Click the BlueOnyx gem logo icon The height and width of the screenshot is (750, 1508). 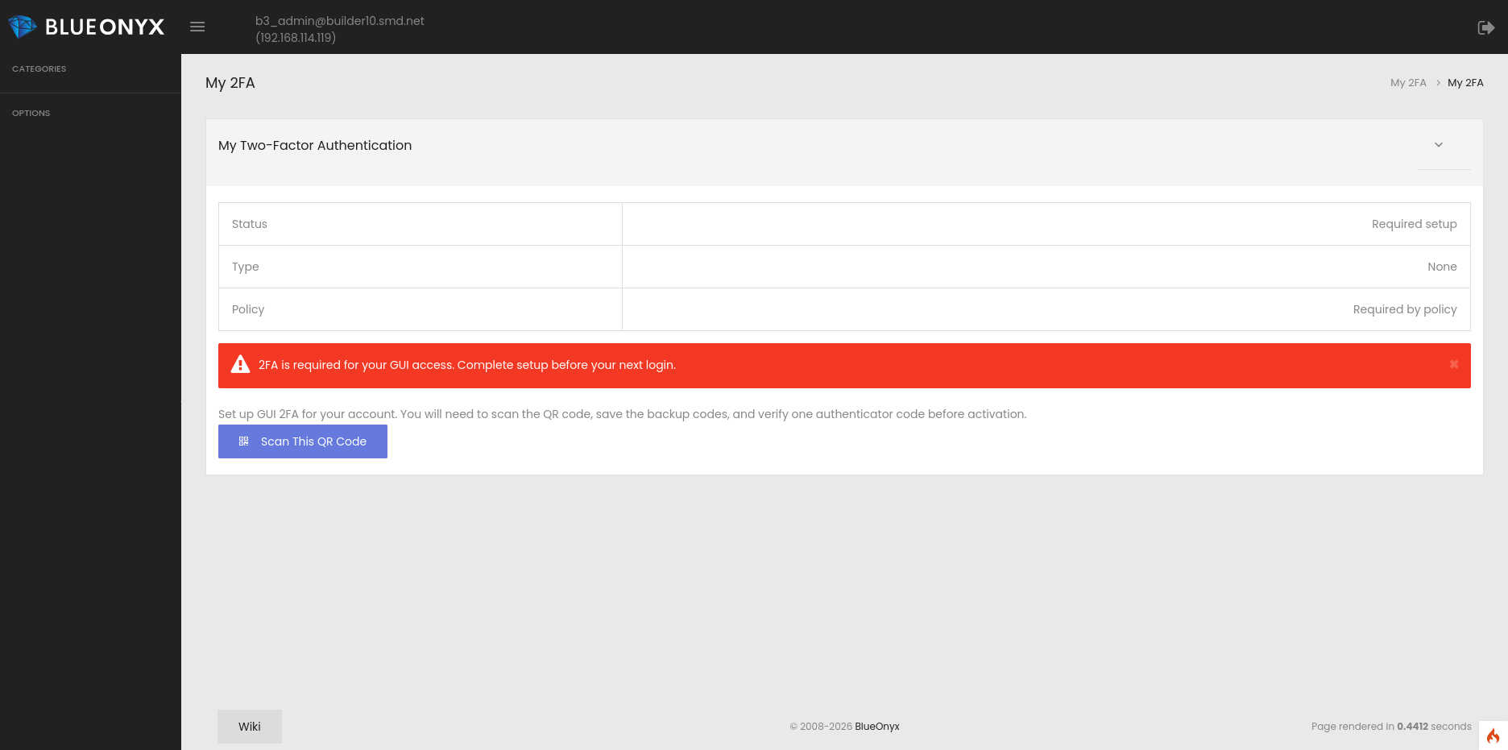(22, 27)
